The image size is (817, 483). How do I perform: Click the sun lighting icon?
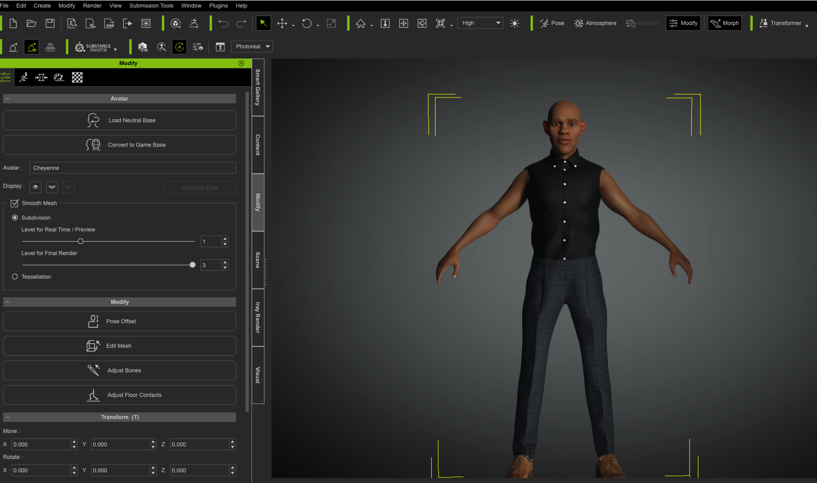pyautogui.click(x=515, y=23)
